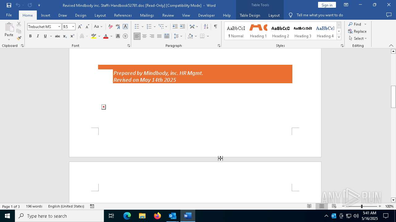Image resolution: width=396 pixels, height=222 pixels.
Task: Increase paragraph indent
Action: (x=183, y=27)
